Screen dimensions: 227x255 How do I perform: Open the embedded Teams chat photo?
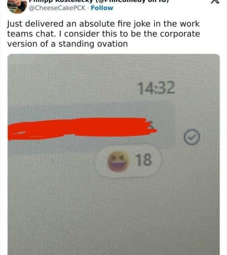[113, 155]
